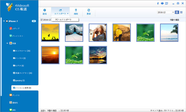Click the '9個の項目' count in the group header
Screen dimensions: 186x112
pyautogui.click(x=174, y=20)
